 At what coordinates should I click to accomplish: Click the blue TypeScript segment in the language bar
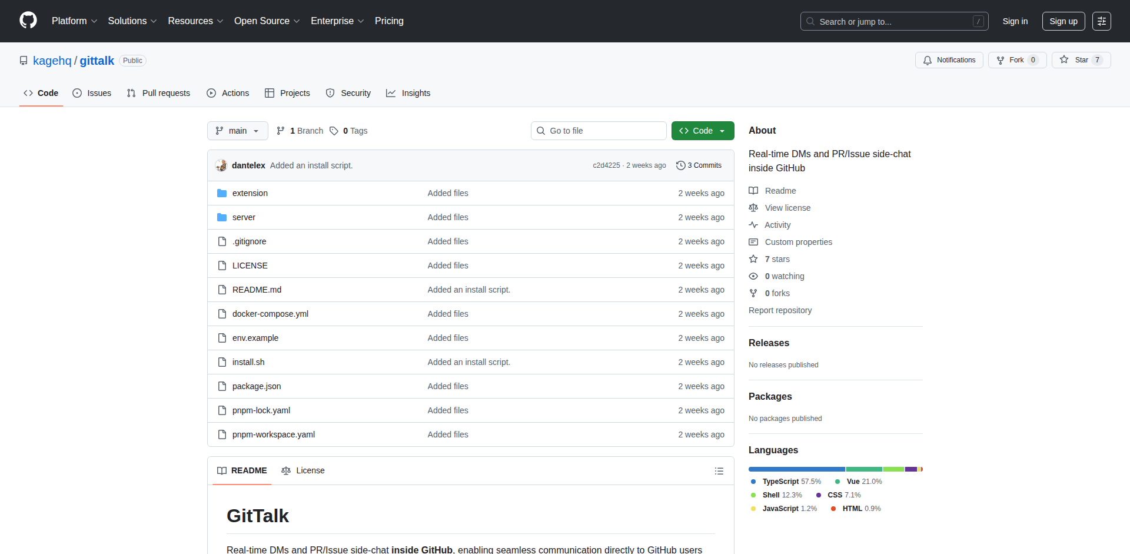pos(797,469)
